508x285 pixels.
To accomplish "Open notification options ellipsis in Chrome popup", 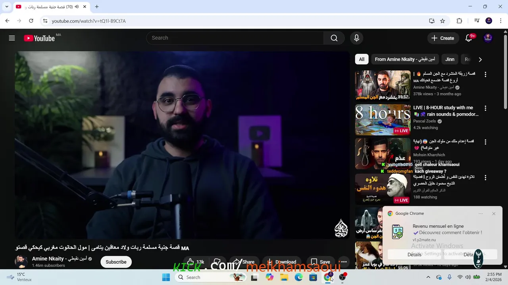I will tap(481, 213).
